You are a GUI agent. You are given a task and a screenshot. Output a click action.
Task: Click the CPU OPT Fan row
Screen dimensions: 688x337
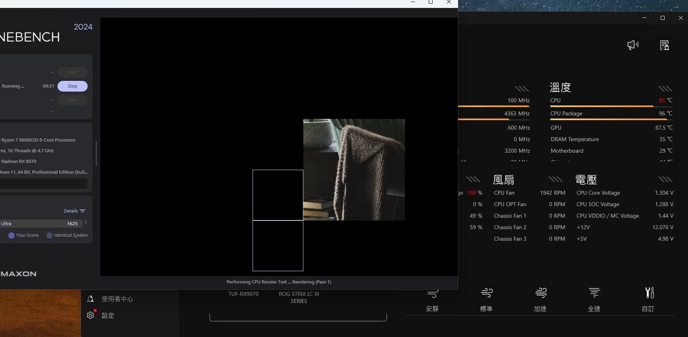[529, 204]
